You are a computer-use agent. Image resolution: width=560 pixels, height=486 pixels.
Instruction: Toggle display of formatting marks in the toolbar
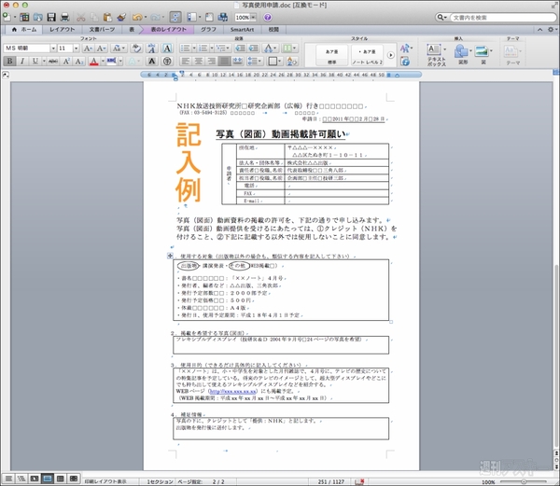coord(175,17)
